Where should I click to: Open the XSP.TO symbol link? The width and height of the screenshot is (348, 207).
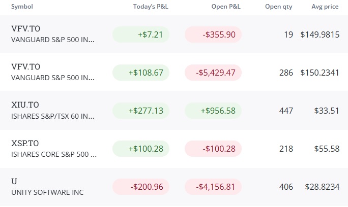[25, 143]
